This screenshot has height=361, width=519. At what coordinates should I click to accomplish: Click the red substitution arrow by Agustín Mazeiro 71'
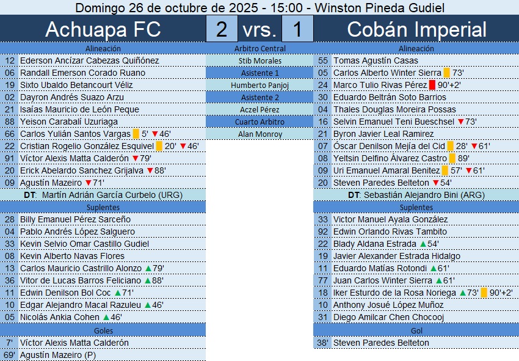tap(88, 183)
